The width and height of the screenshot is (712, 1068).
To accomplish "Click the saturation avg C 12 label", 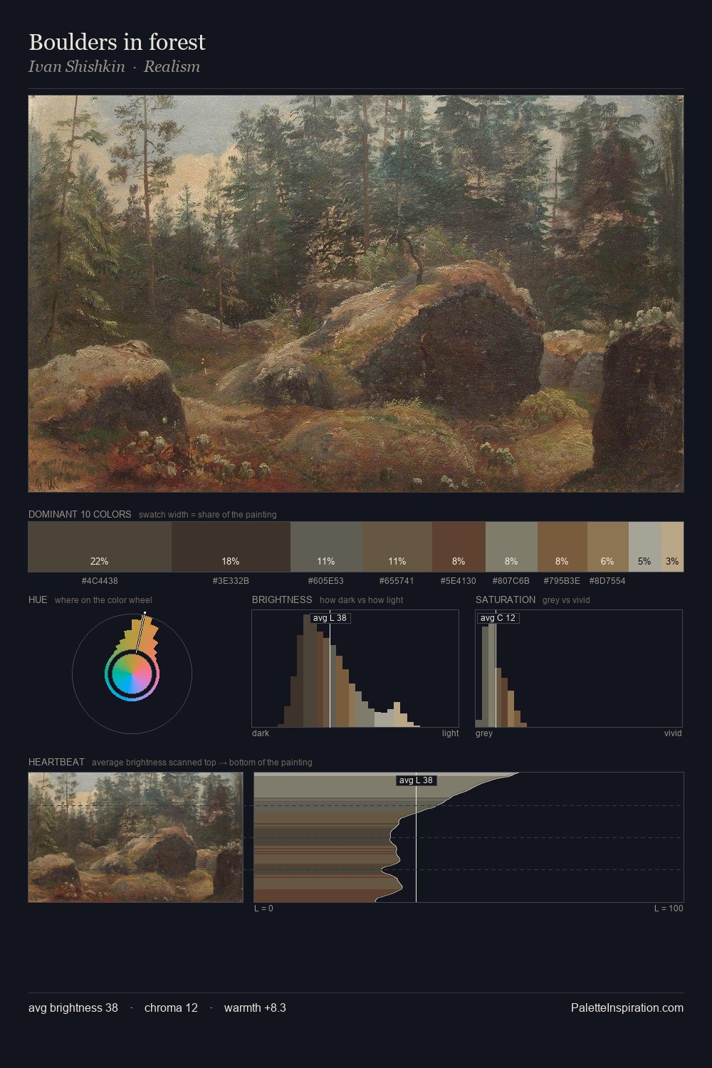I will pyautogui.click(x=498, y=618).
